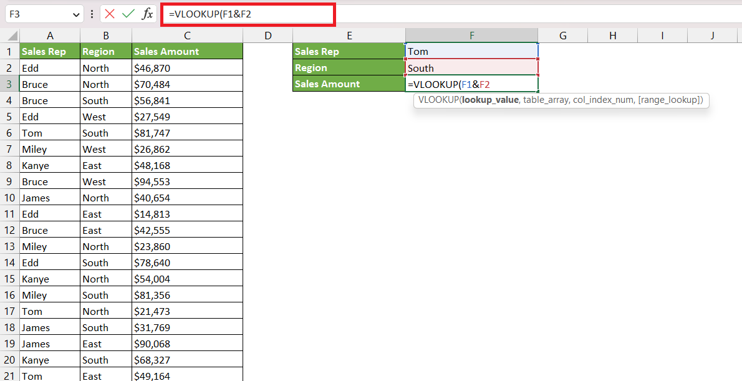Select Kanye in row 8
This screenshot has width=742, height=381.
tap(50, 166)
